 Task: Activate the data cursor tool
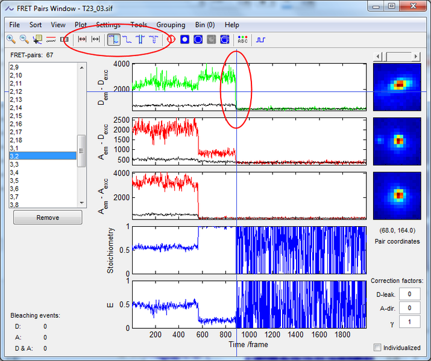[x=37, y=39]
